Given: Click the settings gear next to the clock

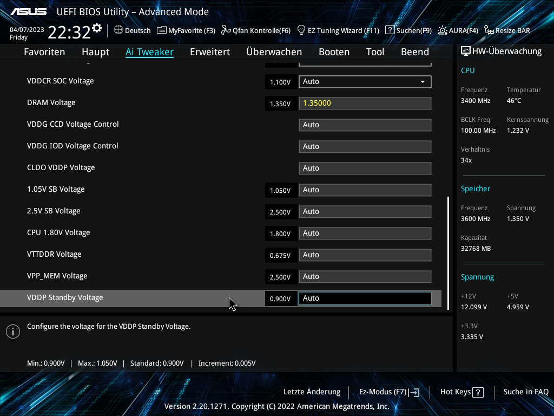Looking at the screenshot, I should tap(97, 28).
